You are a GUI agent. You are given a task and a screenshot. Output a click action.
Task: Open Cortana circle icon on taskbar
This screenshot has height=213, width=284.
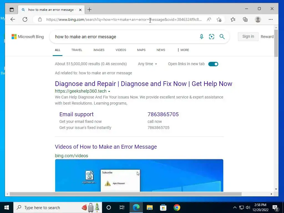[x=109, y=207]
